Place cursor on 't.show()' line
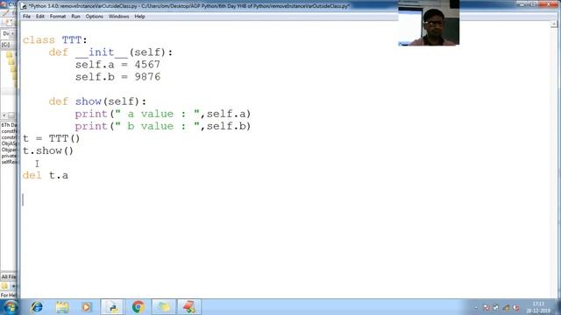 coord(48,150)
